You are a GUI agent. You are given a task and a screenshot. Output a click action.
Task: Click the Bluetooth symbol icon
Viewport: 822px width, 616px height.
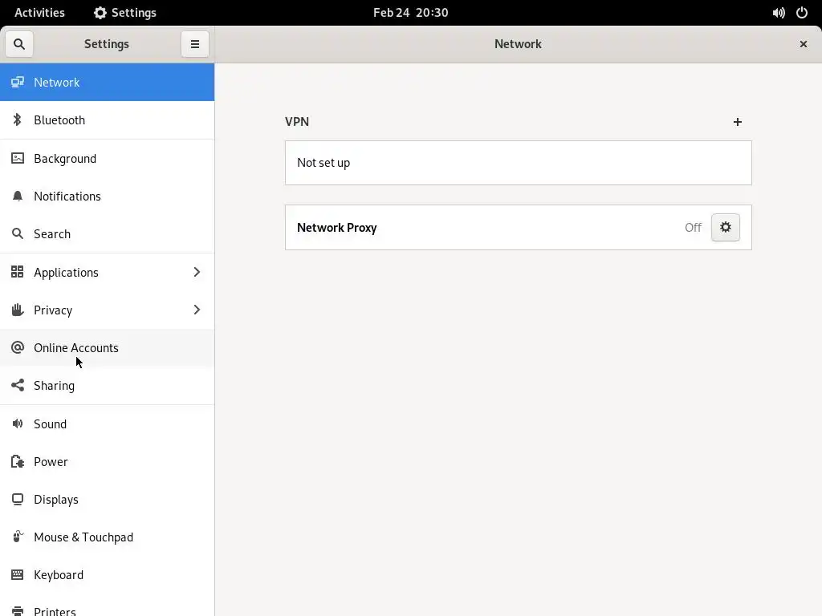click(18, 120)
